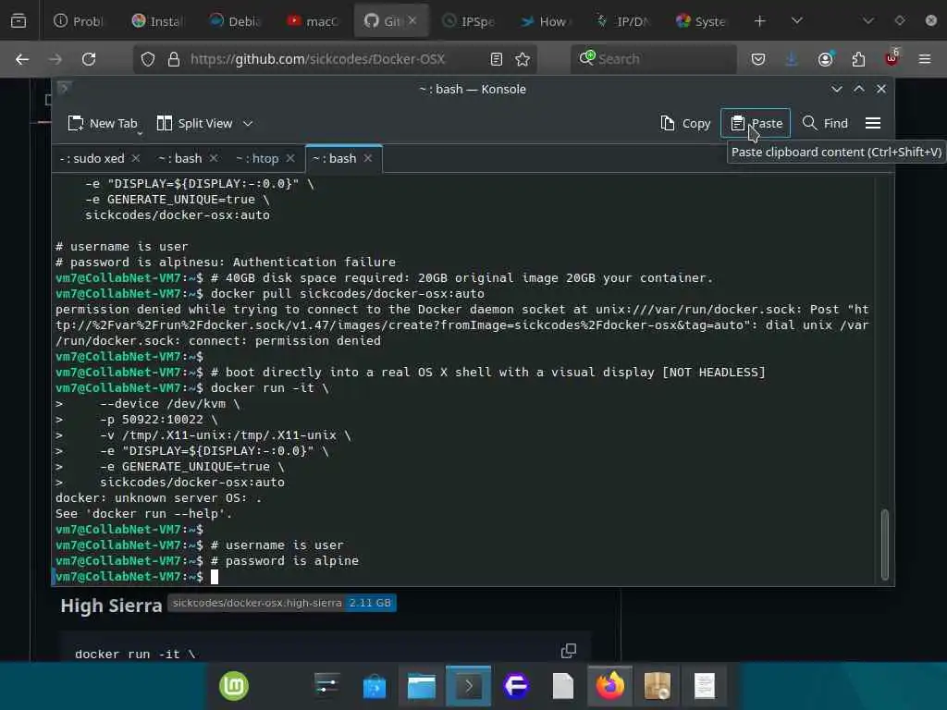Open a New Tab in Konsole
The image size is (947, 710).
pos(103,123)
